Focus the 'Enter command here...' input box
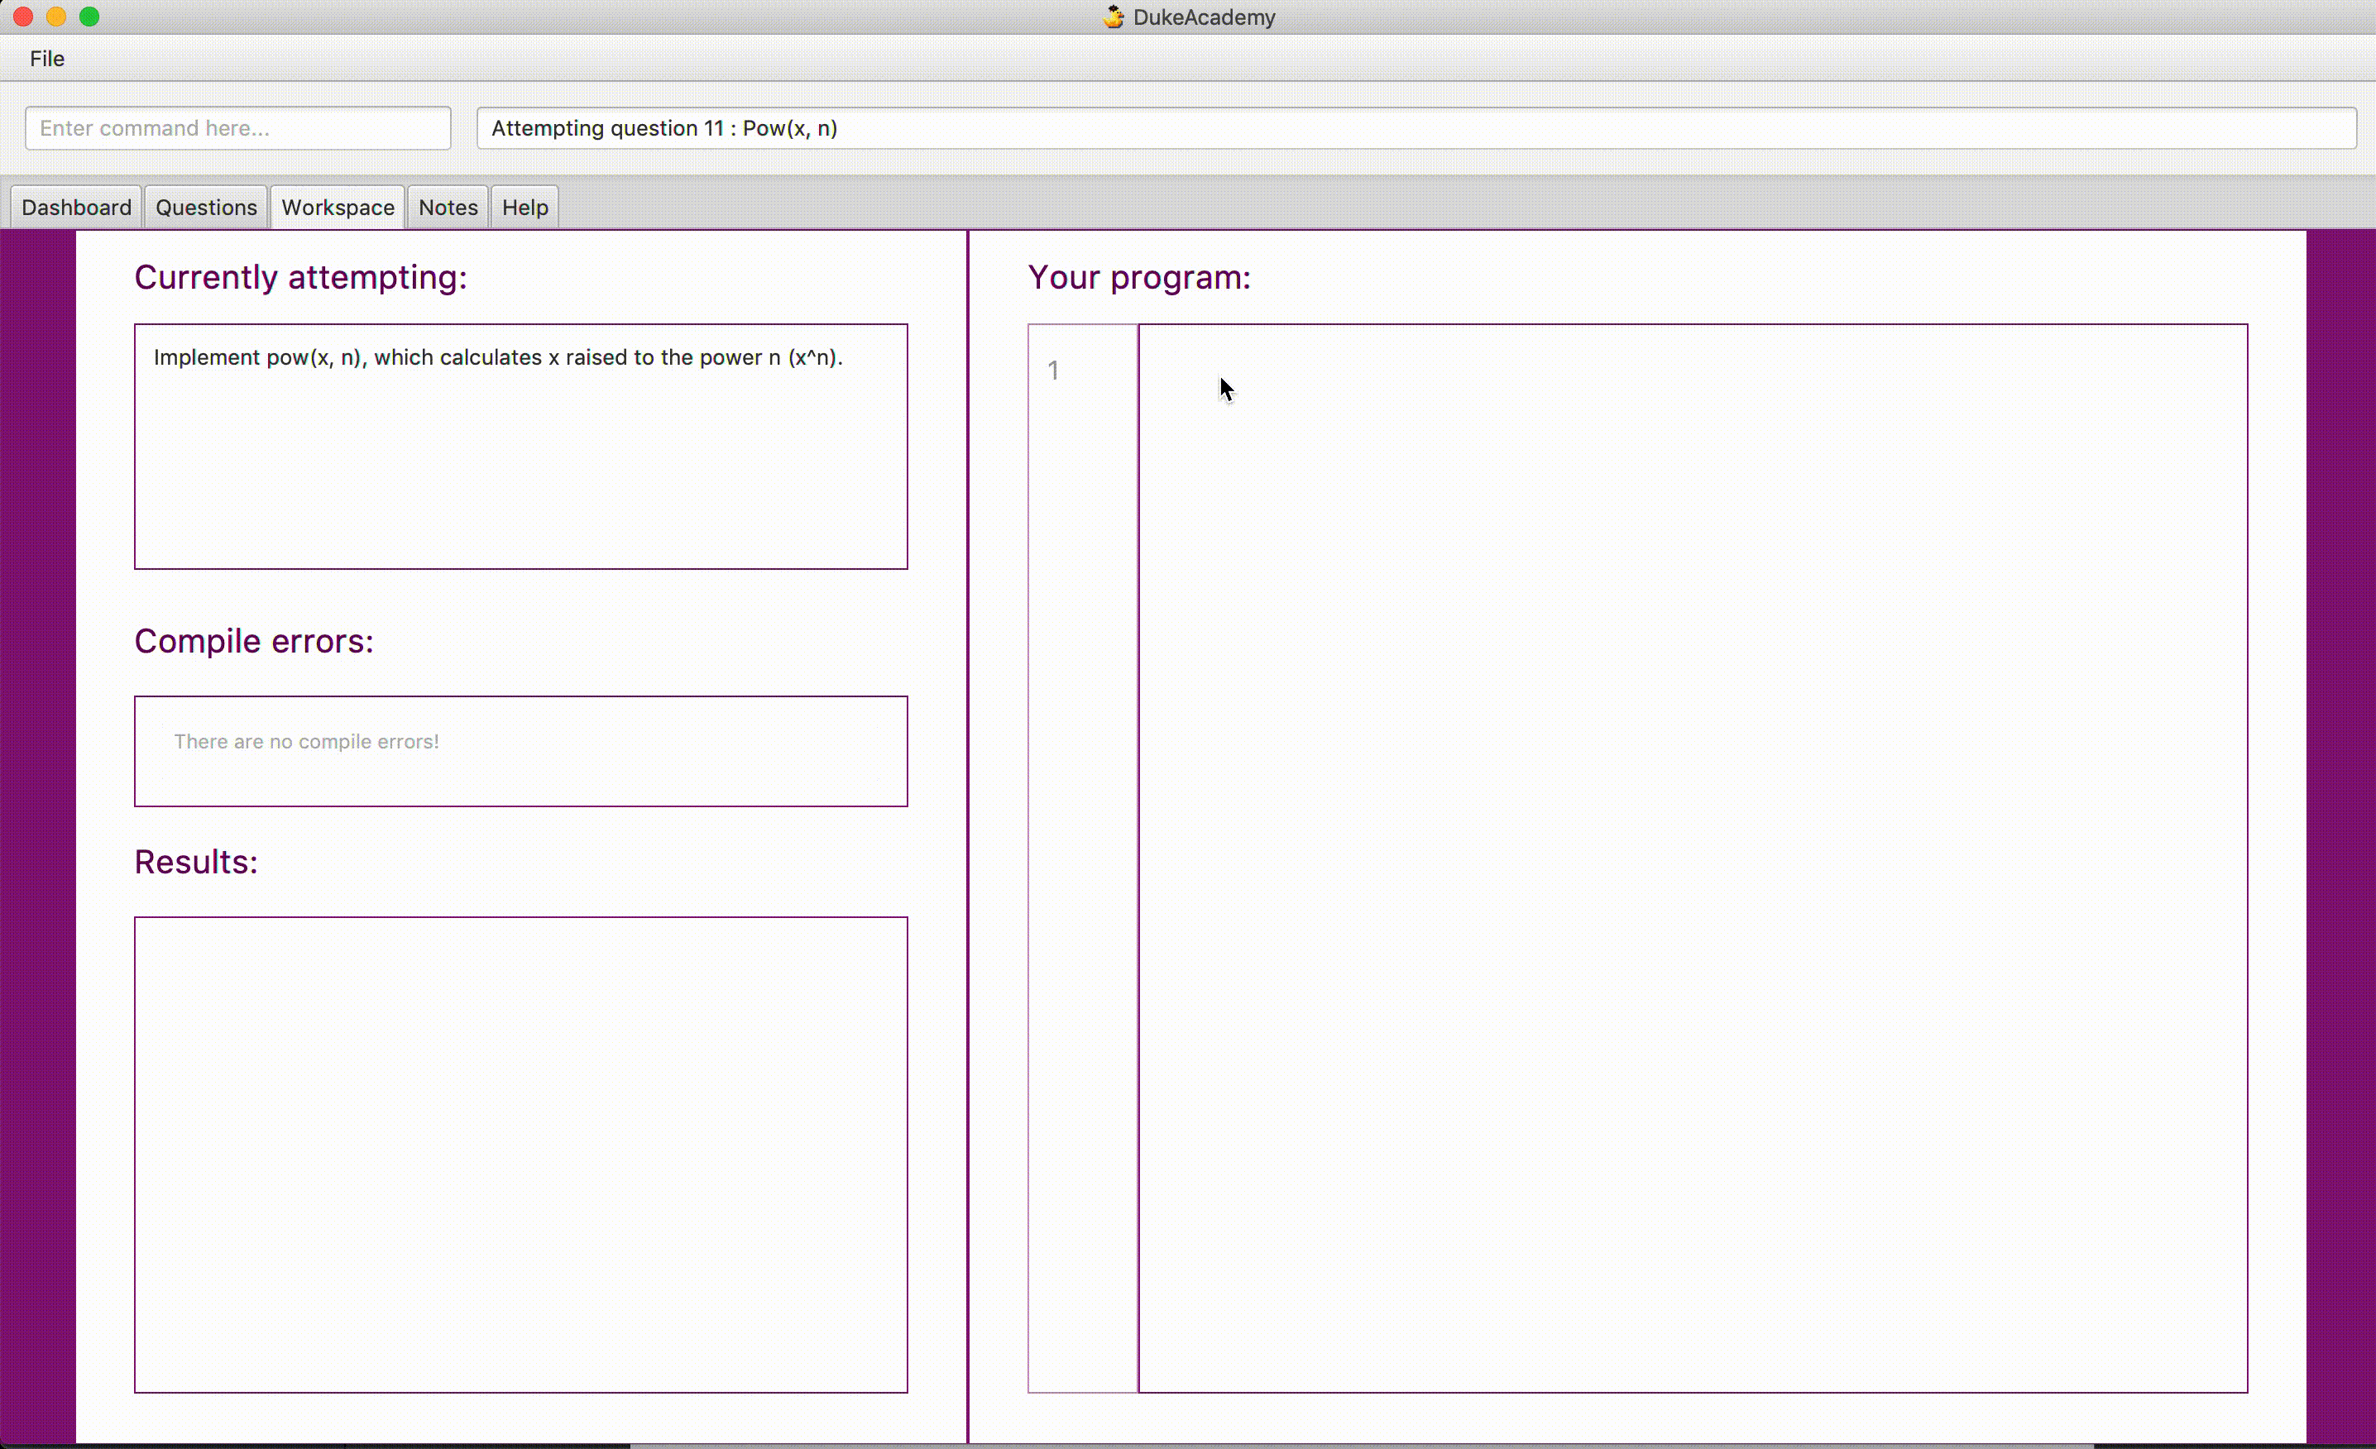The width and height of the screenshot is (2376, 1449). [x=237, y=128]
